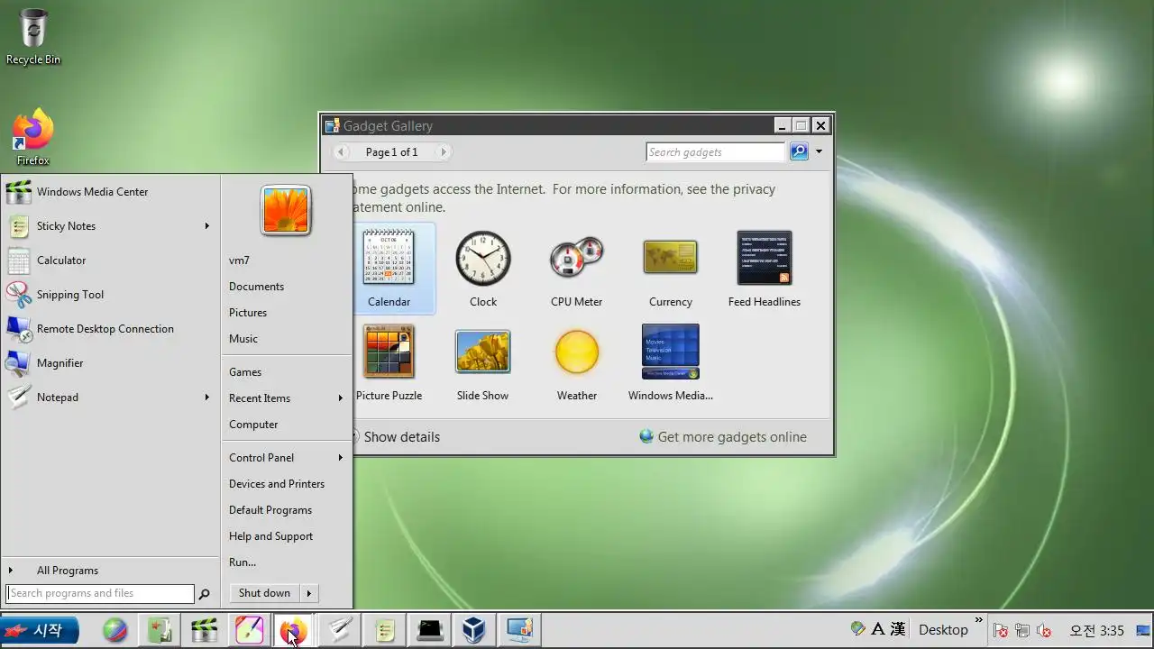Go to next gadget page arrow
The height and width of the screenshot is (649, 1154).
click(443, 152)
